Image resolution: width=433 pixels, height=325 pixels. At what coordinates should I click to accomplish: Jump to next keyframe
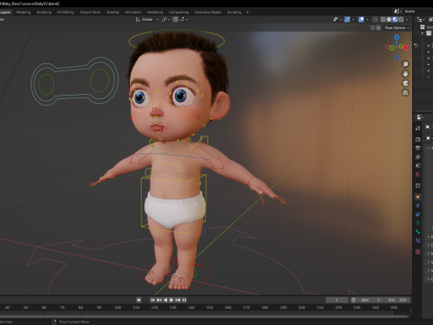[178, 300]
